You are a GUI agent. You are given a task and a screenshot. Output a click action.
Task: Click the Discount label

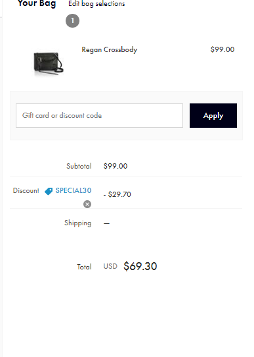point(26,190)
